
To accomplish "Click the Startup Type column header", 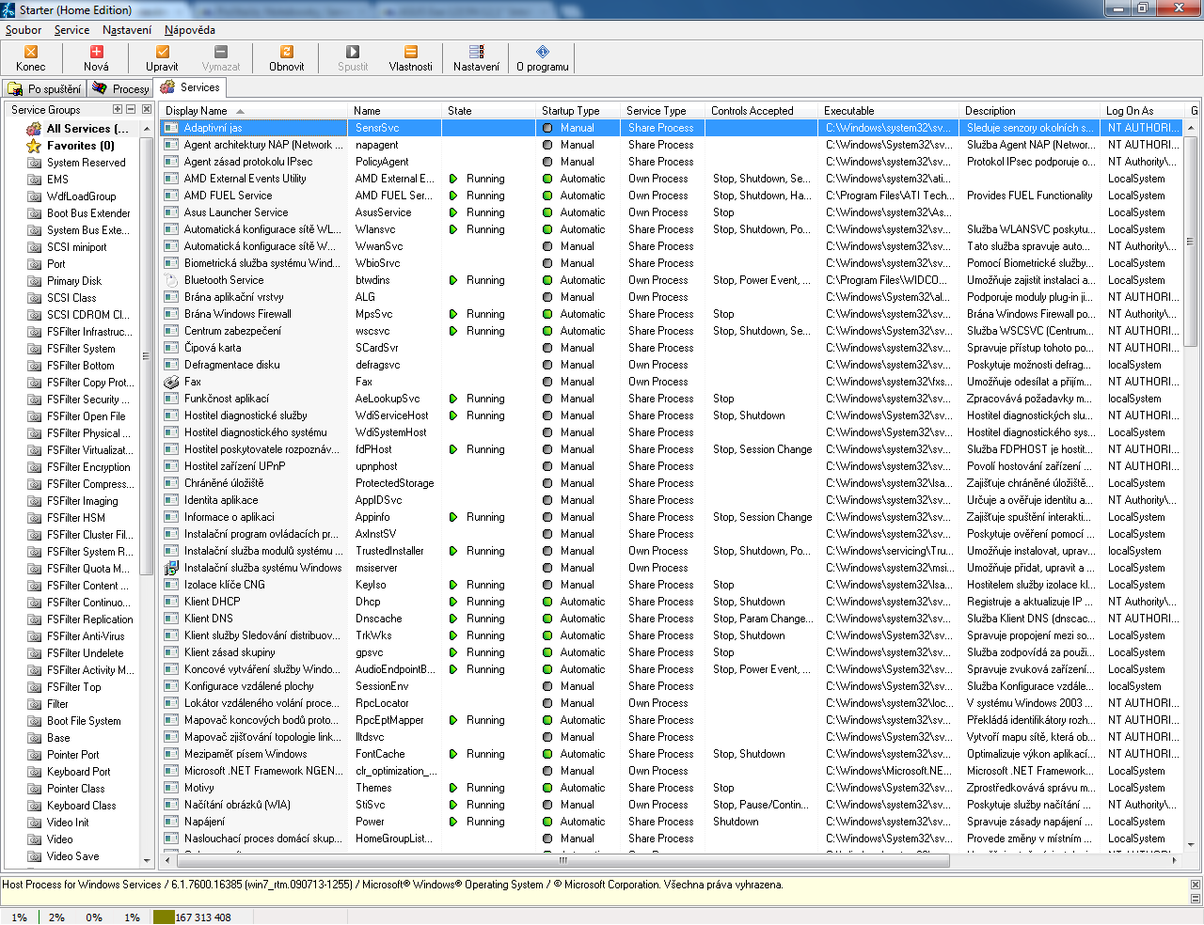I will 570,111.
